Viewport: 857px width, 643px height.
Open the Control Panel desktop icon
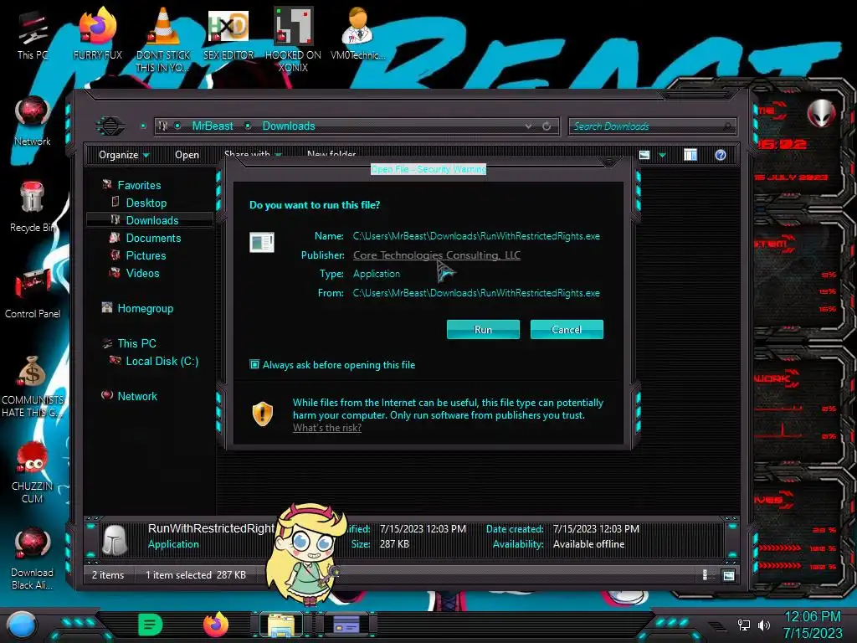pos(33,294)
